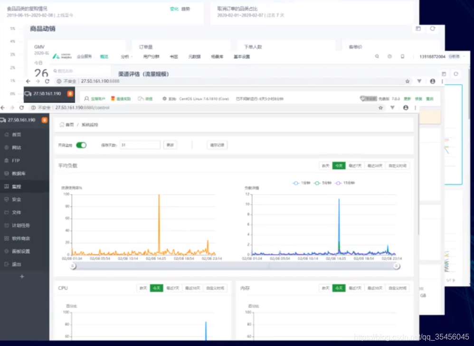Bookmark the /control page with star

(380, 108)
